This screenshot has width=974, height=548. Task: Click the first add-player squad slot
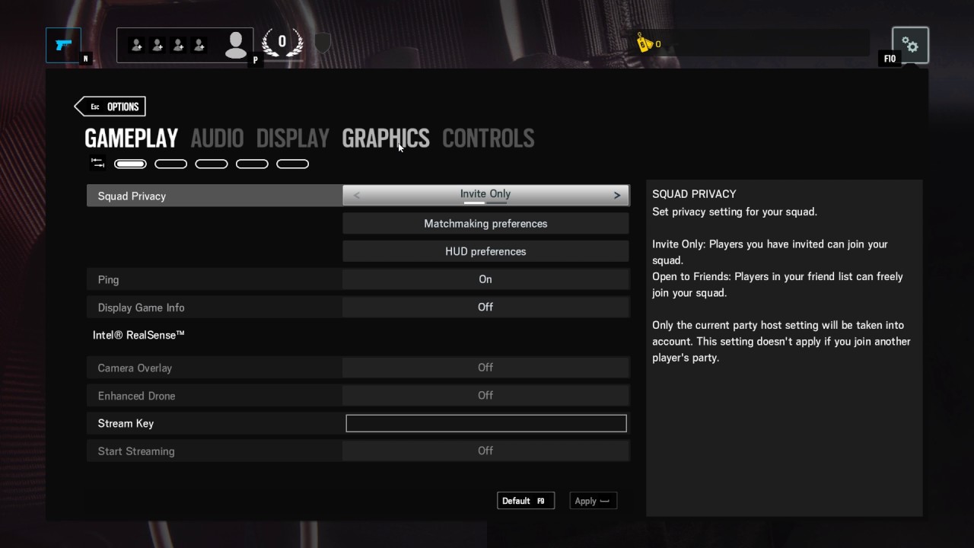137,46
